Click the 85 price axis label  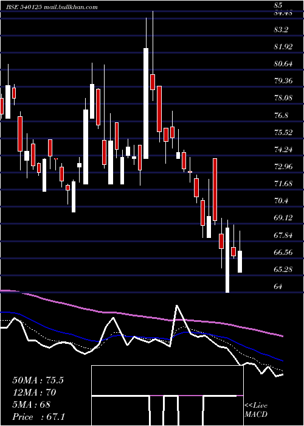278,5
